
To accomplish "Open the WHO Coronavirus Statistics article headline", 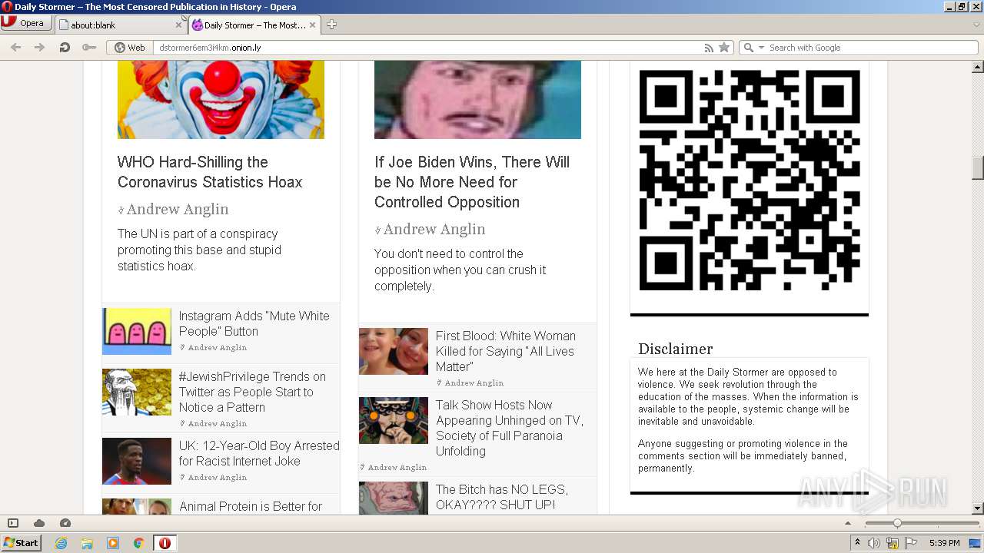I will tap(210, 172).
